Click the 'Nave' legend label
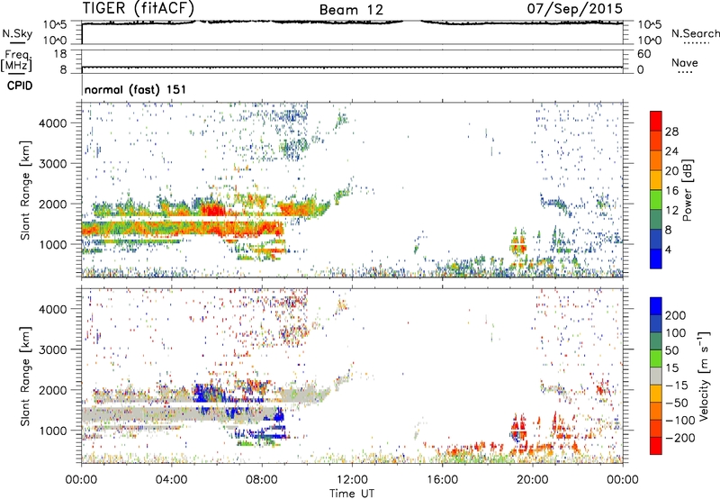Viewport: 720px width, 499px height. [684, 62]
